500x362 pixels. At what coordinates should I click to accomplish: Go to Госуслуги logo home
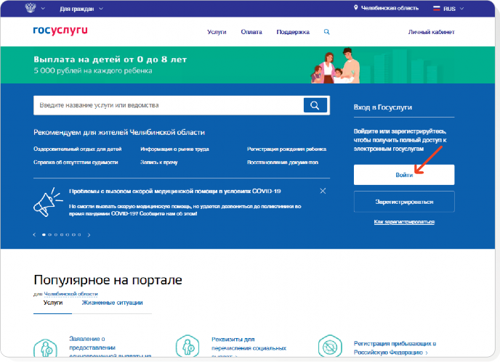pyautogui.click(x=60, y=30)
